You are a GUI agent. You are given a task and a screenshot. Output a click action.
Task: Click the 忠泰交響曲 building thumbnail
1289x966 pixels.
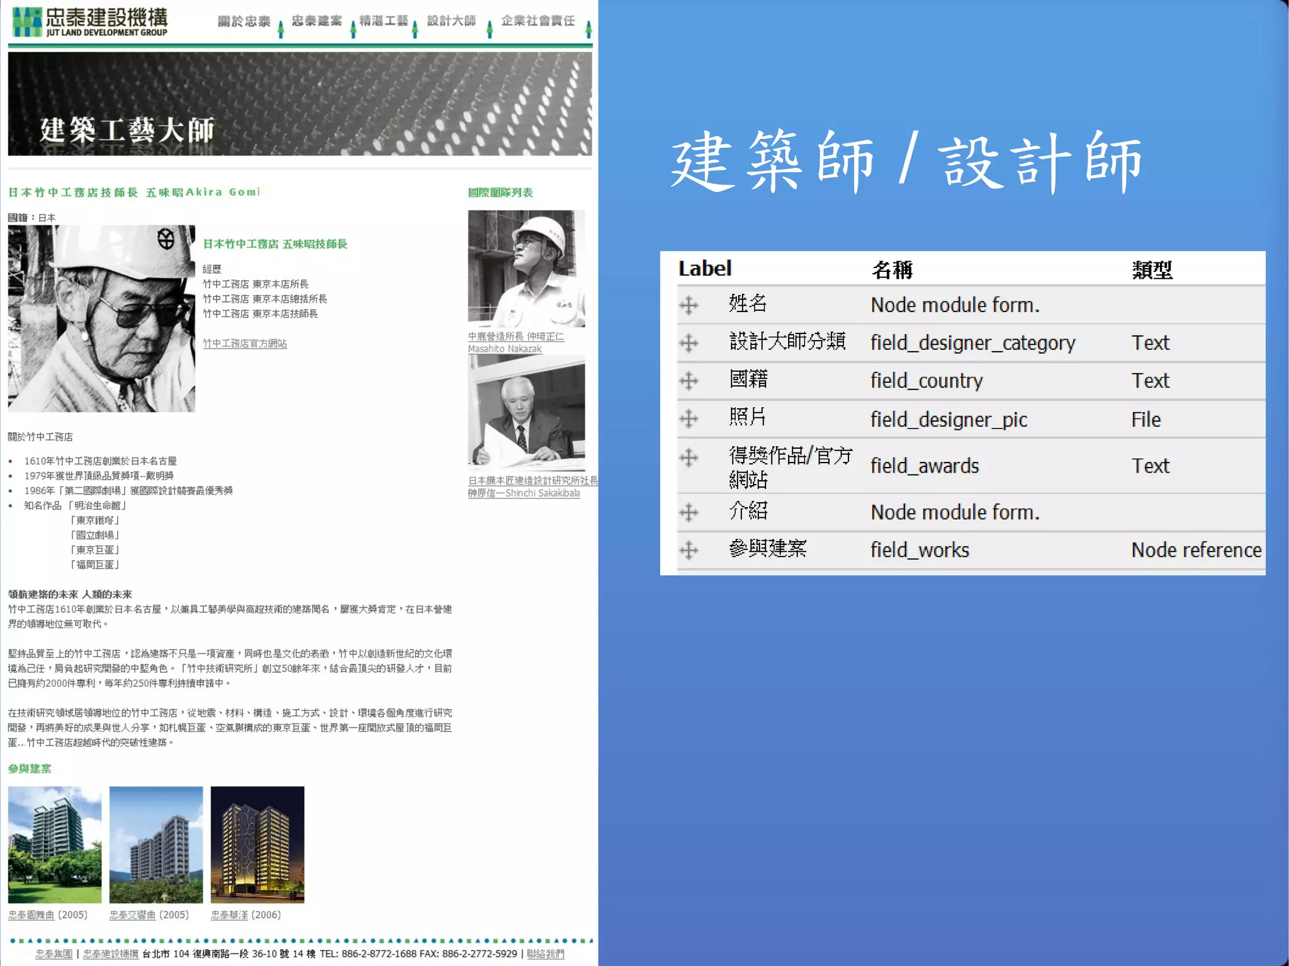click(x=156, y=845)
